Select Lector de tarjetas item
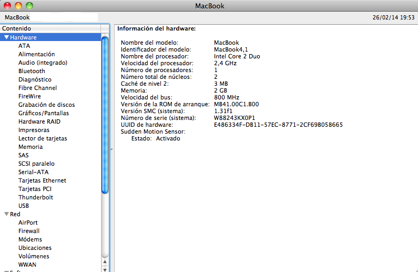 click(x=43, y=138)
